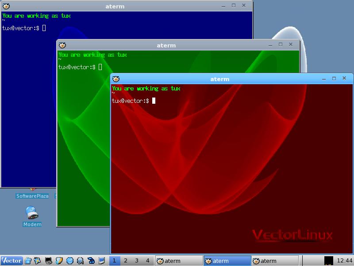Image resolution: width=354 pixels, height=266 pixels.
Task: Minimize the red aterm window
Action: click(323, 78)
